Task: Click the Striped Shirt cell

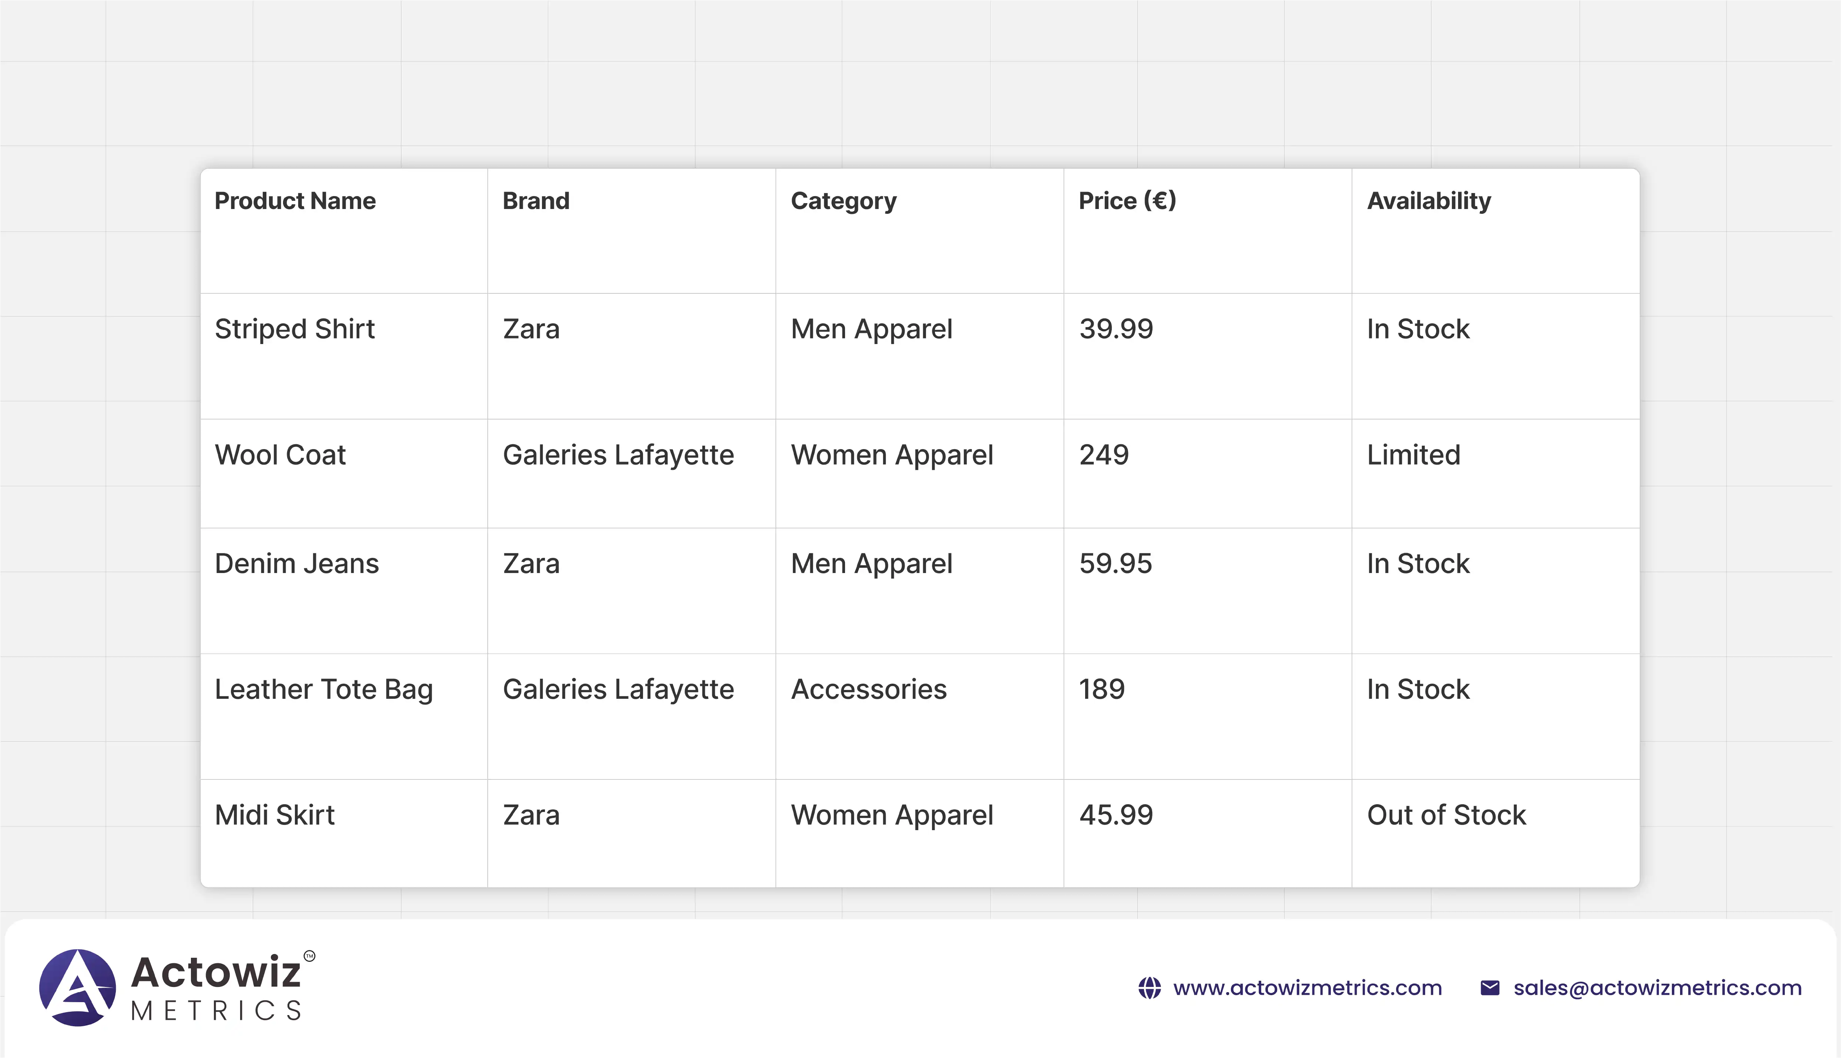Action: 294,329
